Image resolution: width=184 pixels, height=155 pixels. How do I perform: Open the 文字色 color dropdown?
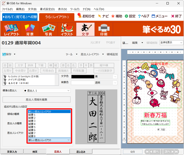click(x=115, y=77)
